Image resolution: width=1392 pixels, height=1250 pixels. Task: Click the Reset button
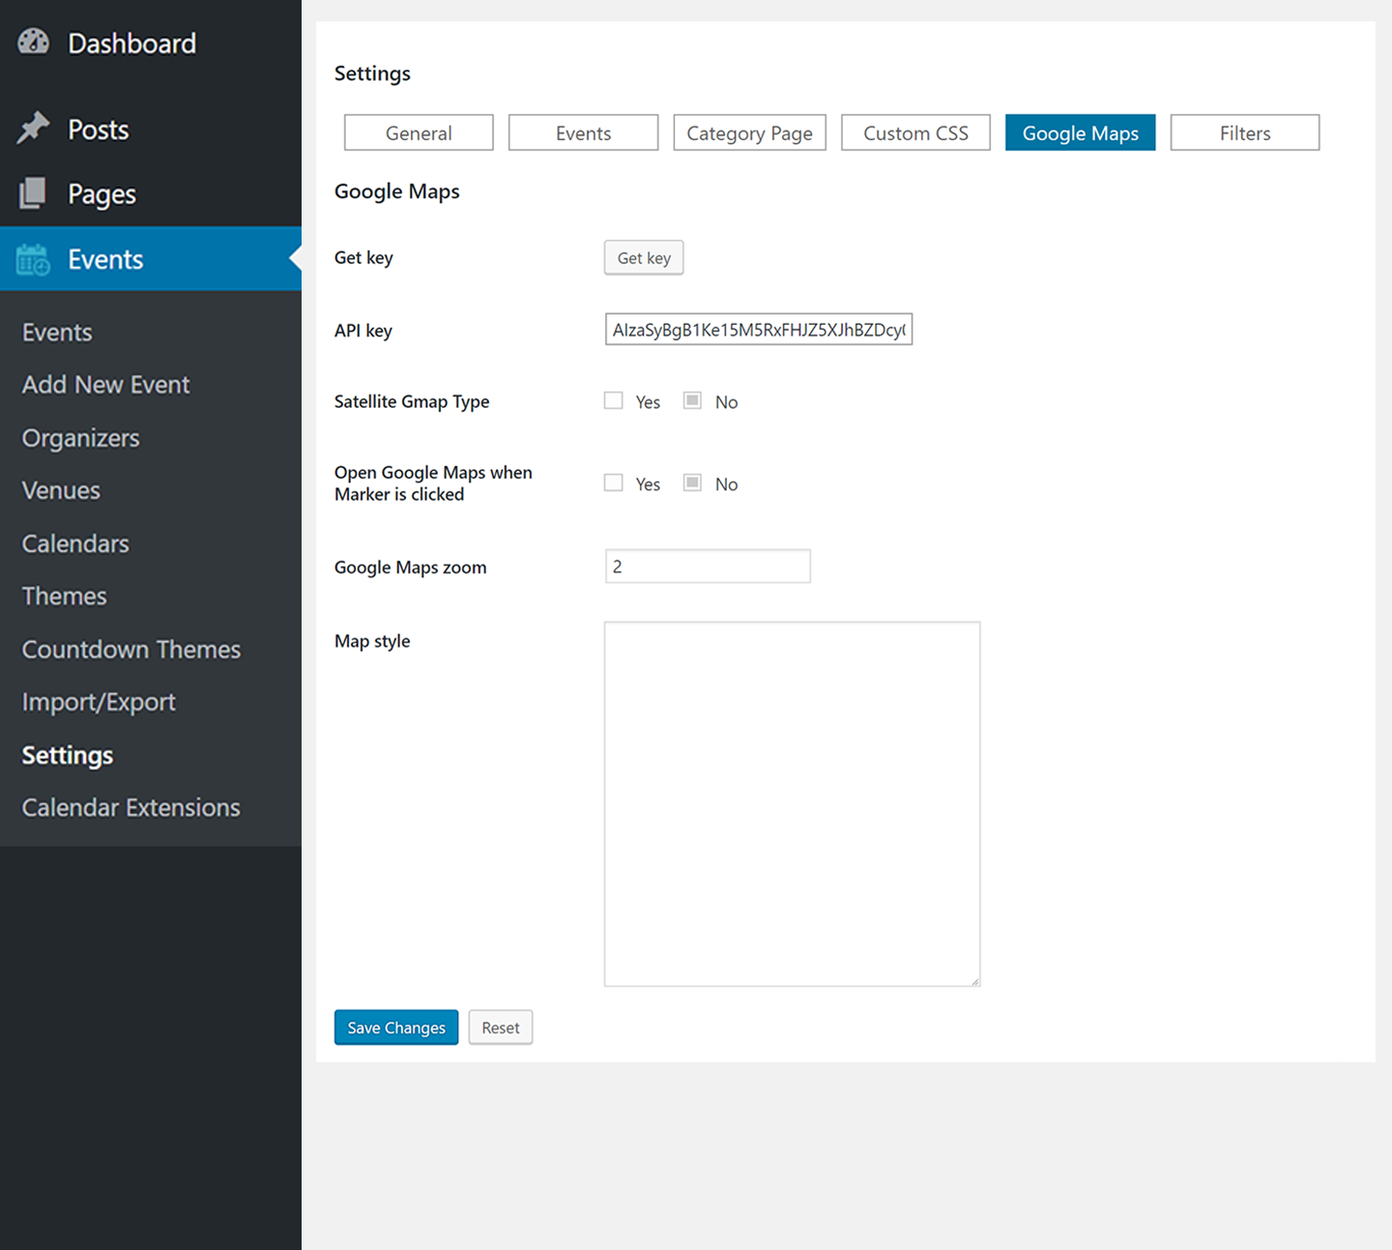point(501,1028)
